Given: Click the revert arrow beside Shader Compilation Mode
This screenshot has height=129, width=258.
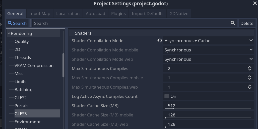Looking at the screenshot, I should click(x=159, y=41).
